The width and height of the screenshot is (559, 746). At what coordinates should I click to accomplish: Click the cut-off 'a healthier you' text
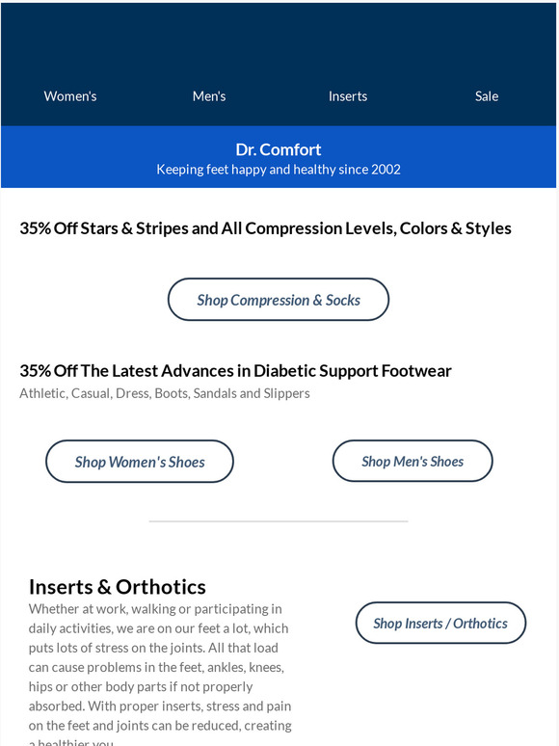pos(71,742)
